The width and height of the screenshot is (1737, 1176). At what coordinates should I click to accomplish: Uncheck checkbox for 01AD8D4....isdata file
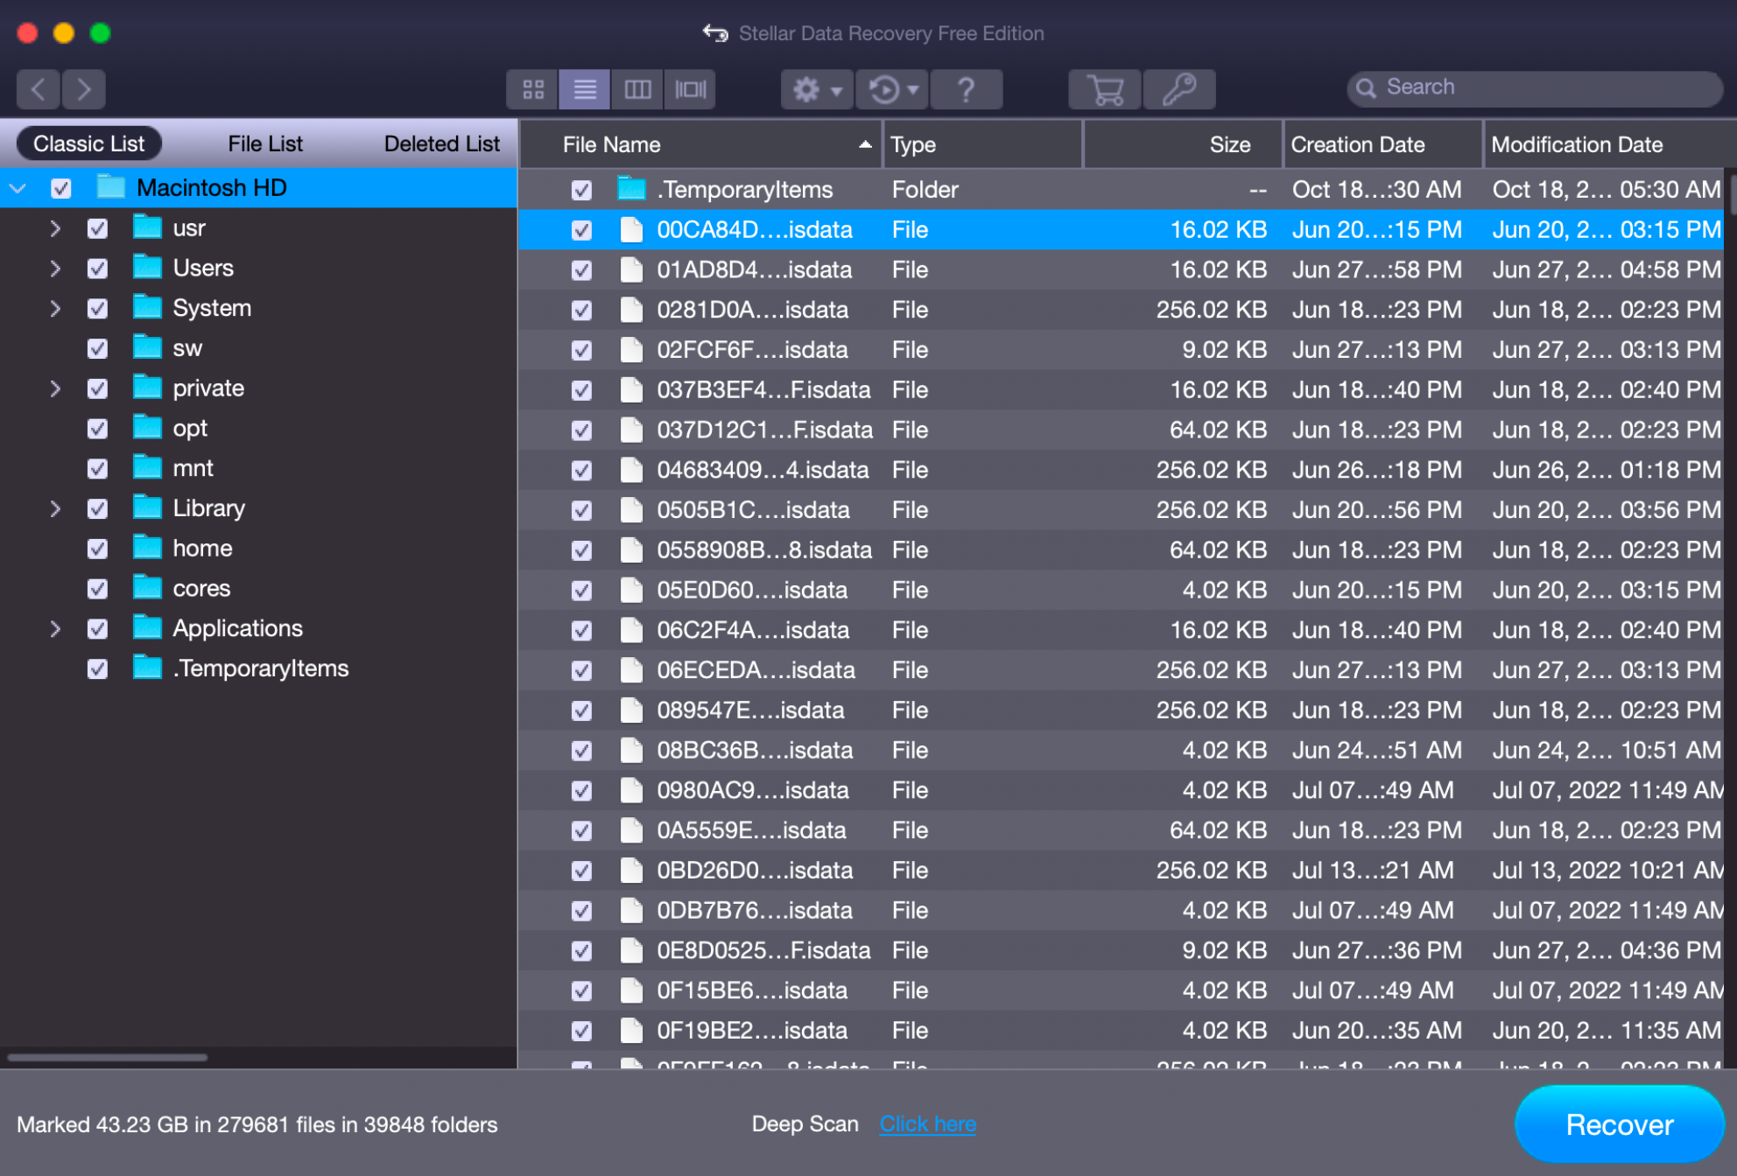tap(581, 270)
